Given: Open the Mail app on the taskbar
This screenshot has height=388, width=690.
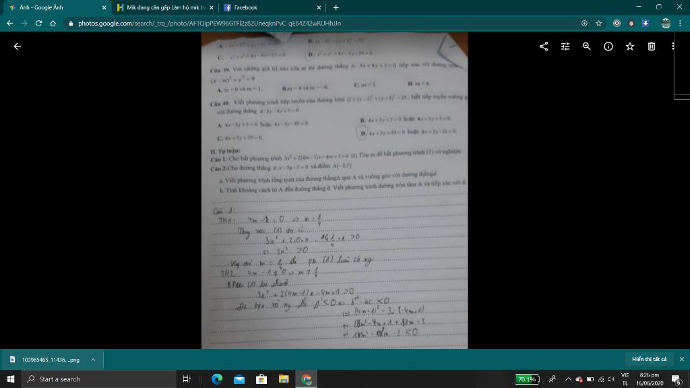Looking at the screenshot, I should click(x=239, y=379).
